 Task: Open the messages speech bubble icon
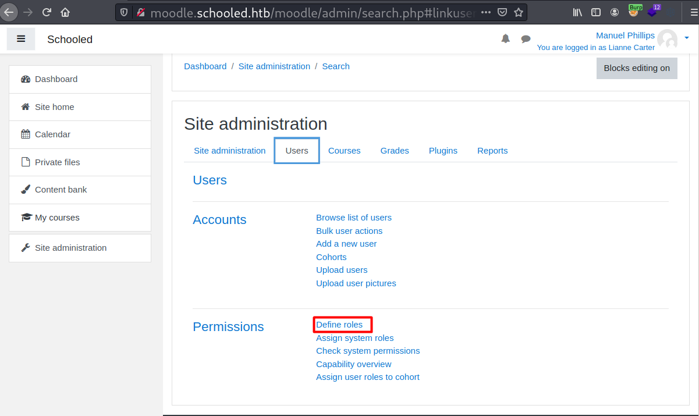click(526, 39)
